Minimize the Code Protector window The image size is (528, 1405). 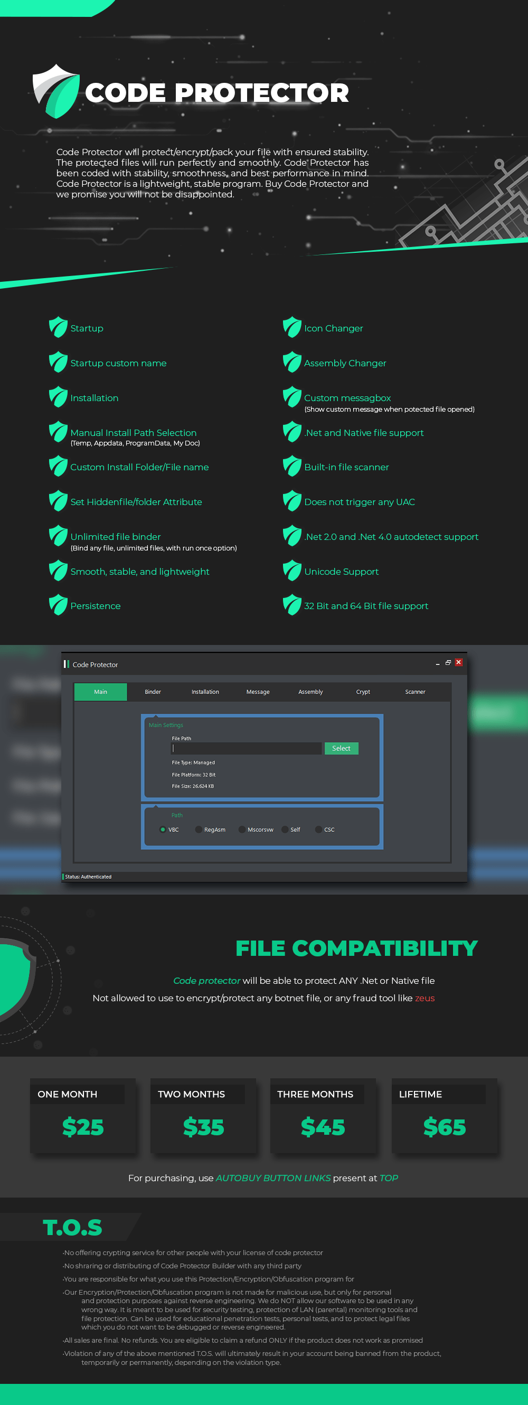click(x=438, y=664)
